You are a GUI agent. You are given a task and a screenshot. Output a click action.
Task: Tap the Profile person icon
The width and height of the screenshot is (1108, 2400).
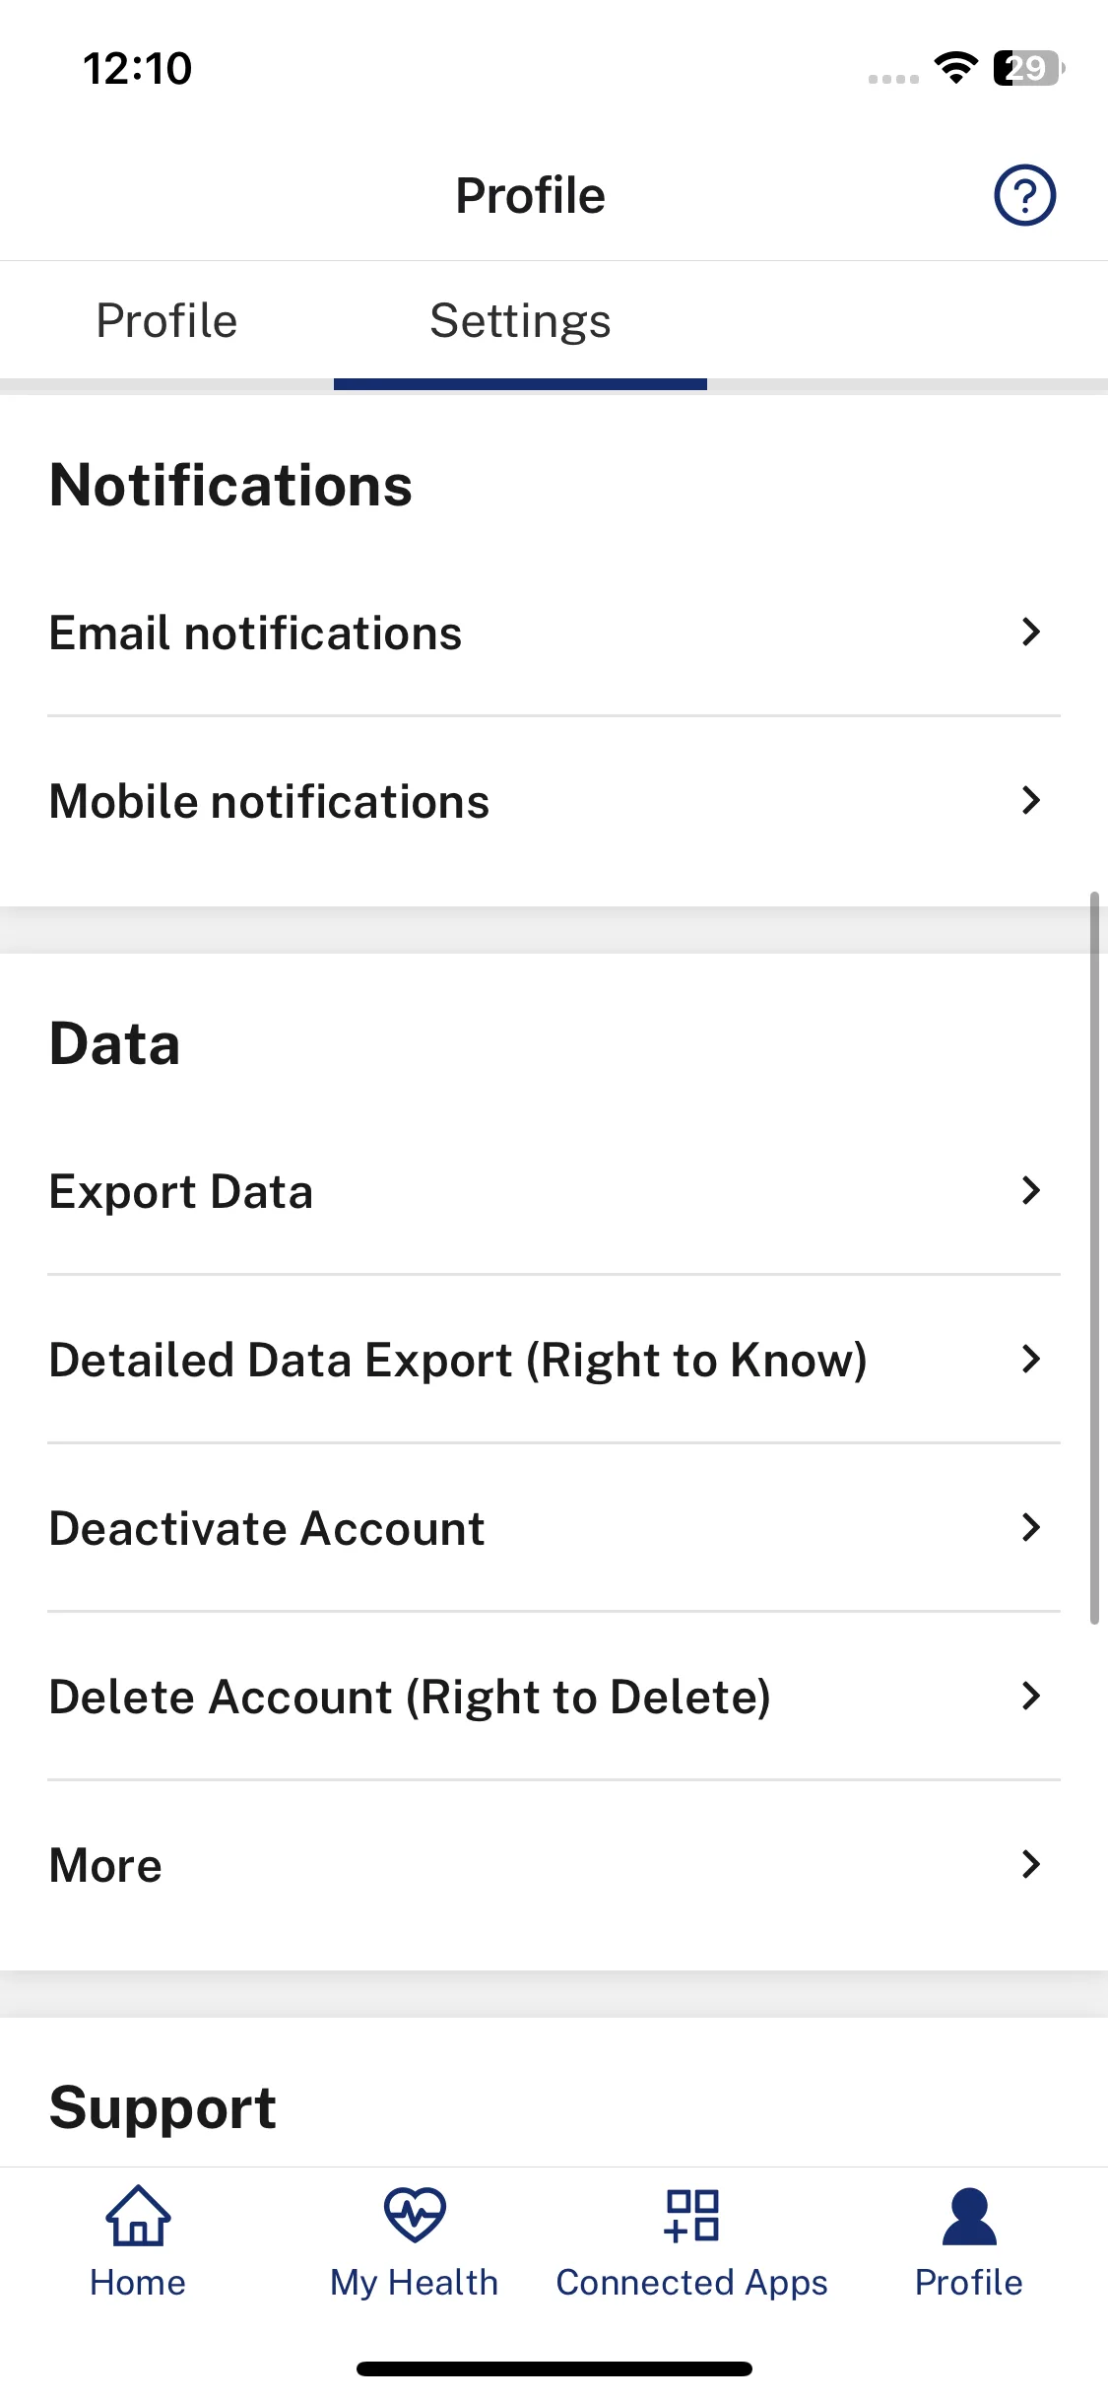(x=969, y=2217)
